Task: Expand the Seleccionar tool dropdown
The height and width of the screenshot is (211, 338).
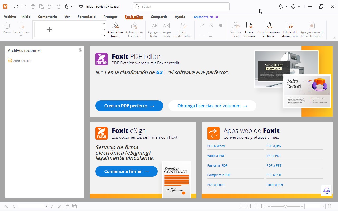Action: [x=21, y=36]
